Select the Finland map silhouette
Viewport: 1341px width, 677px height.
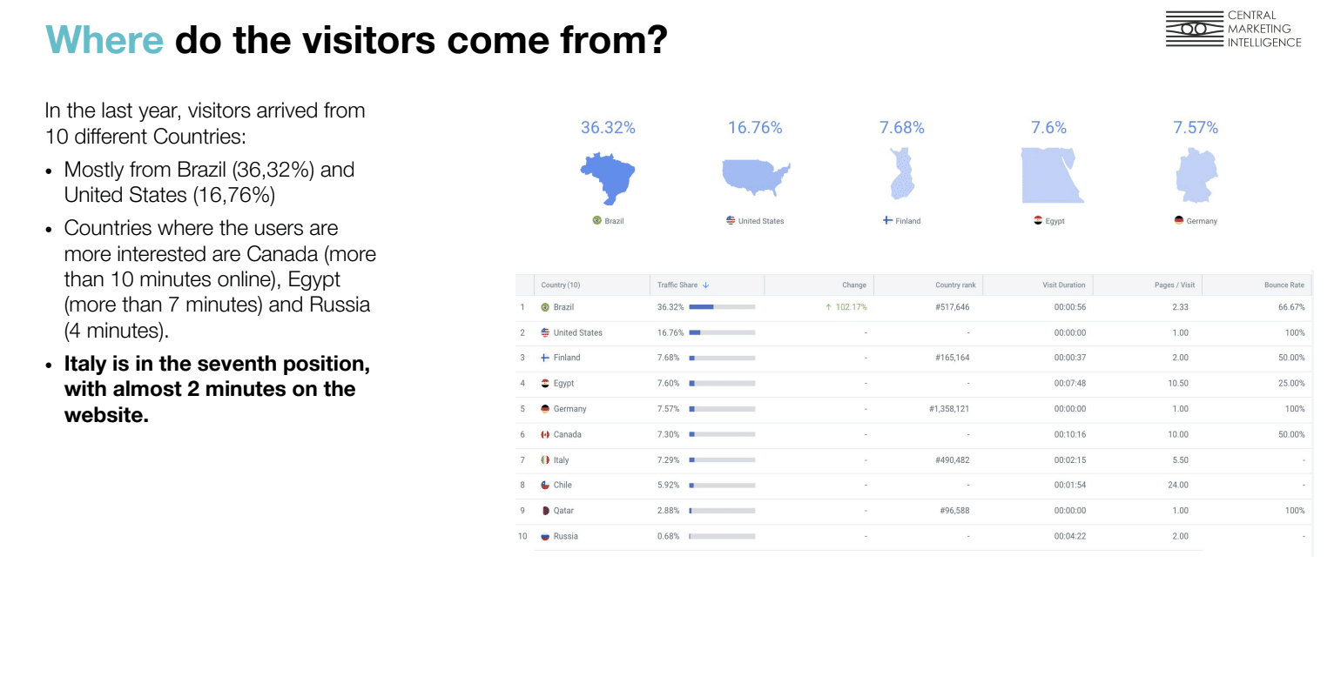pyautogui.click(x=902, y=175)
